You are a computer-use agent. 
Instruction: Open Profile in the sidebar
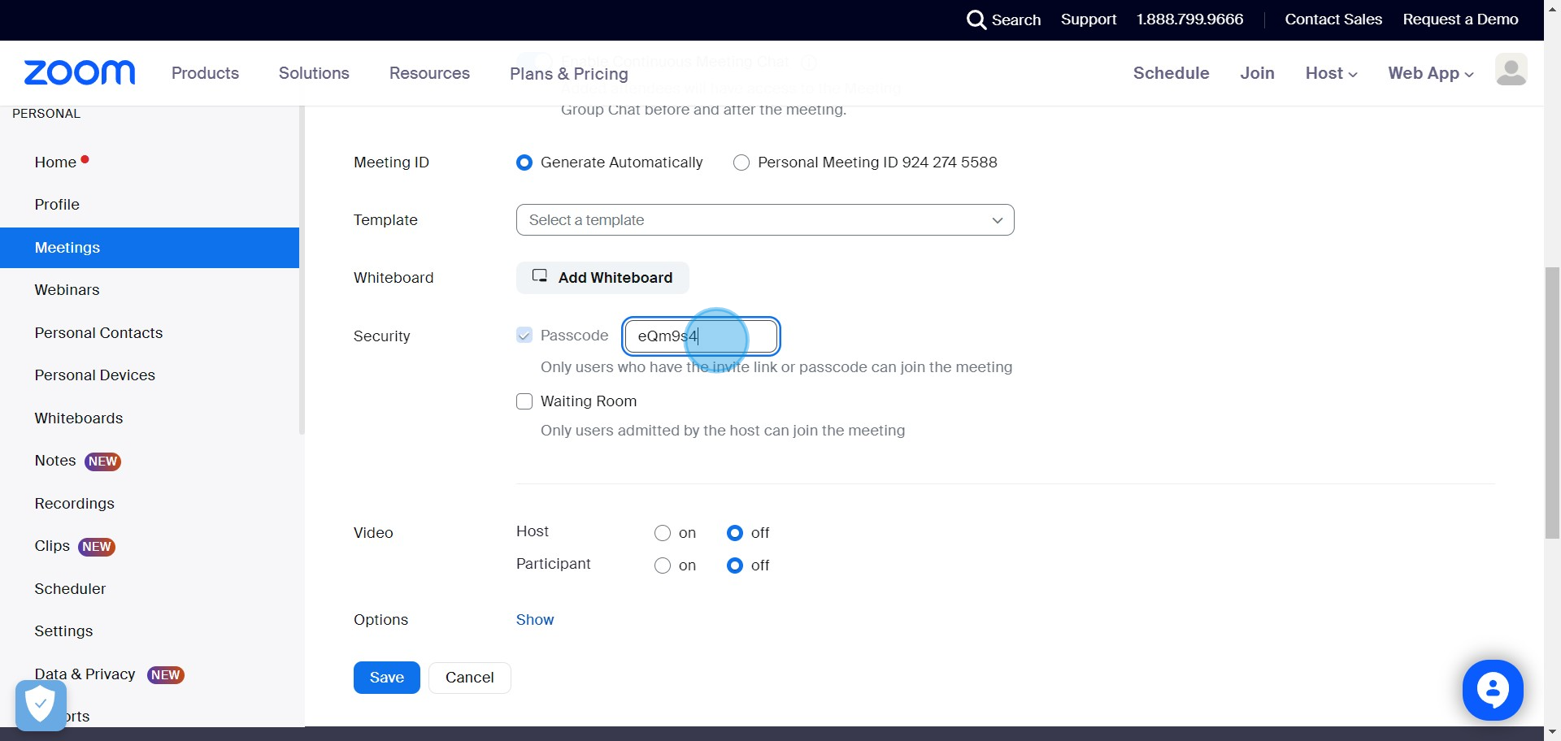click(x=57, y=205)
